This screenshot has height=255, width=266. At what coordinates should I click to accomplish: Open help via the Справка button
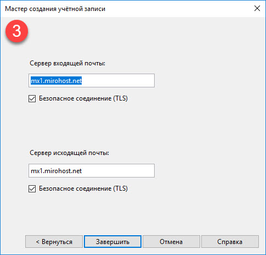230,242
